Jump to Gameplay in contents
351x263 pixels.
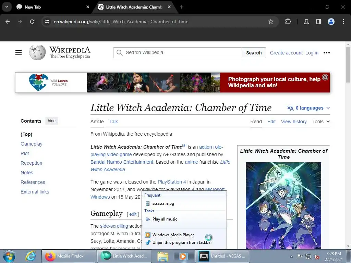[x=31, y=144]
